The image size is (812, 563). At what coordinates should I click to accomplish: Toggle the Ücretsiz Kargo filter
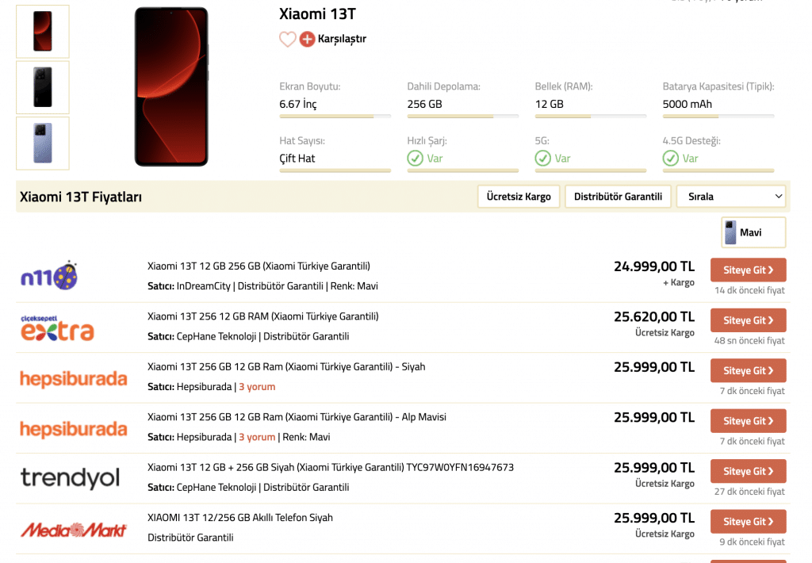[x=519, y=197]
